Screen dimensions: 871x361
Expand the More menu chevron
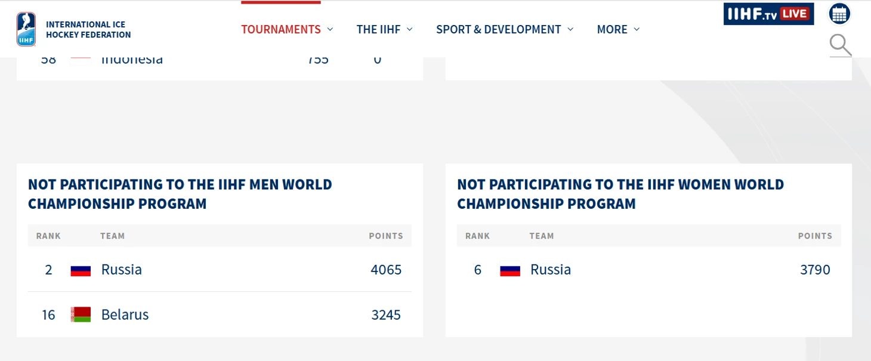point(637,29)
